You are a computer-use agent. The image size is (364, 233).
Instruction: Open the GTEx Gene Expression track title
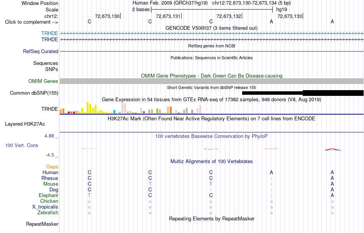212,99
